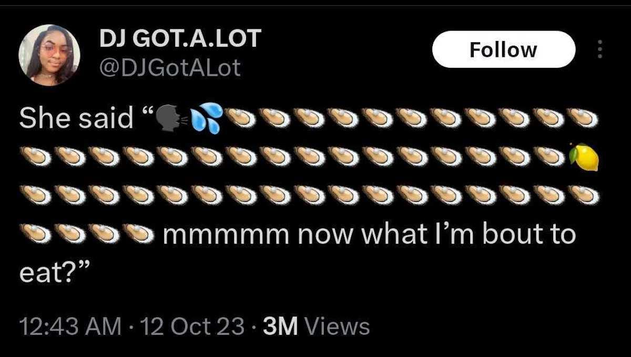
Task: Open DJ GOT.A.LOT's profile picture
Action: point(49,55)
